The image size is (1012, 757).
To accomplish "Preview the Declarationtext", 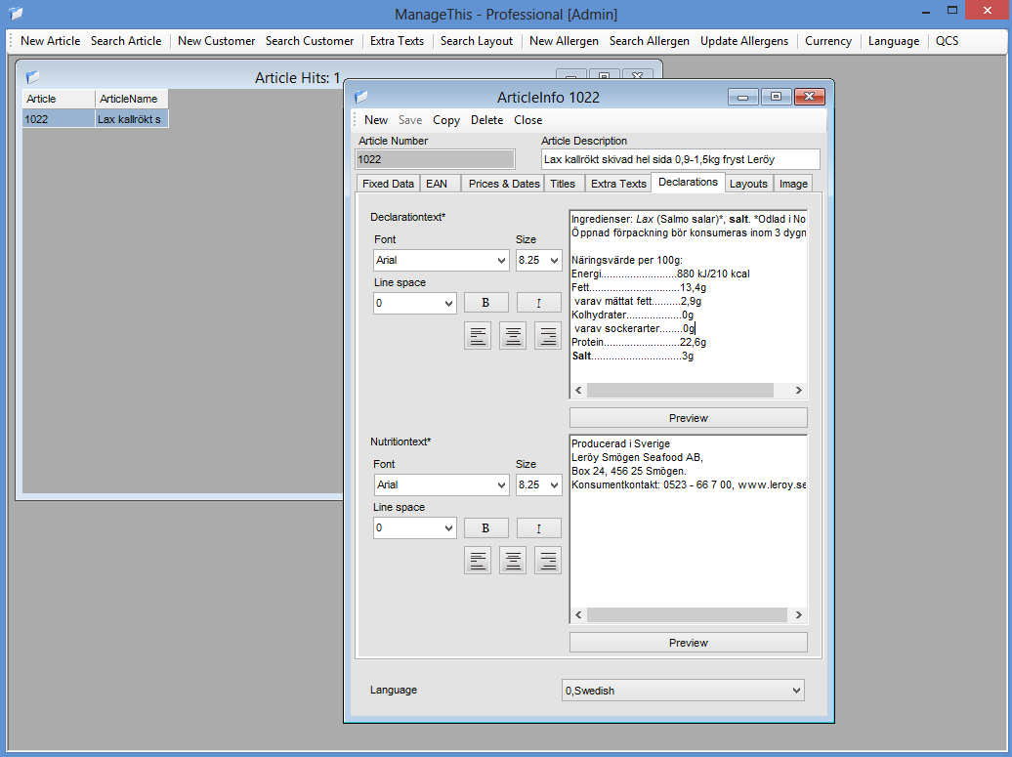I will (688, 418).
